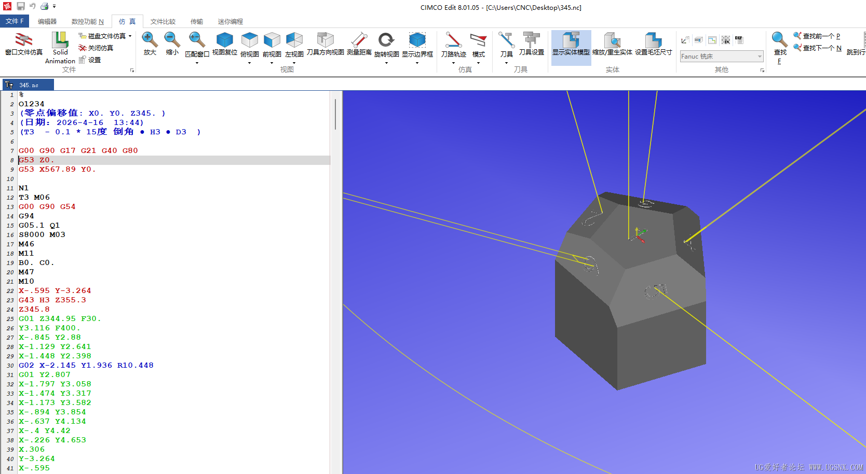The image size is (866, 474).
Task: Open the 查找 find tool
Action: pyautogui.click(x=780, y=47)
